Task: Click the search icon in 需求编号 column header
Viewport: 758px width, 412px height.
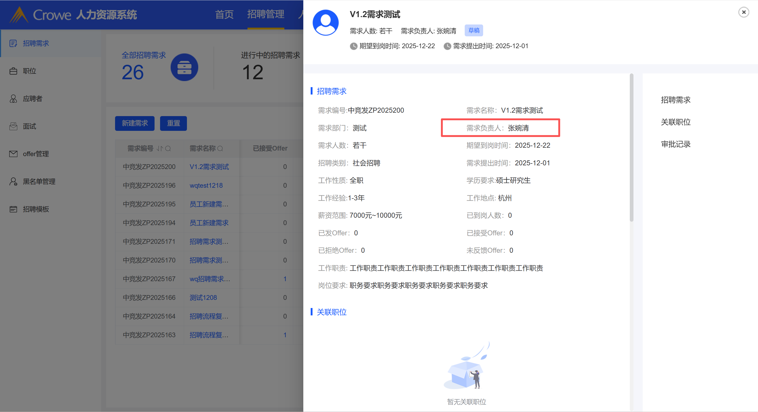Action: 168,149
